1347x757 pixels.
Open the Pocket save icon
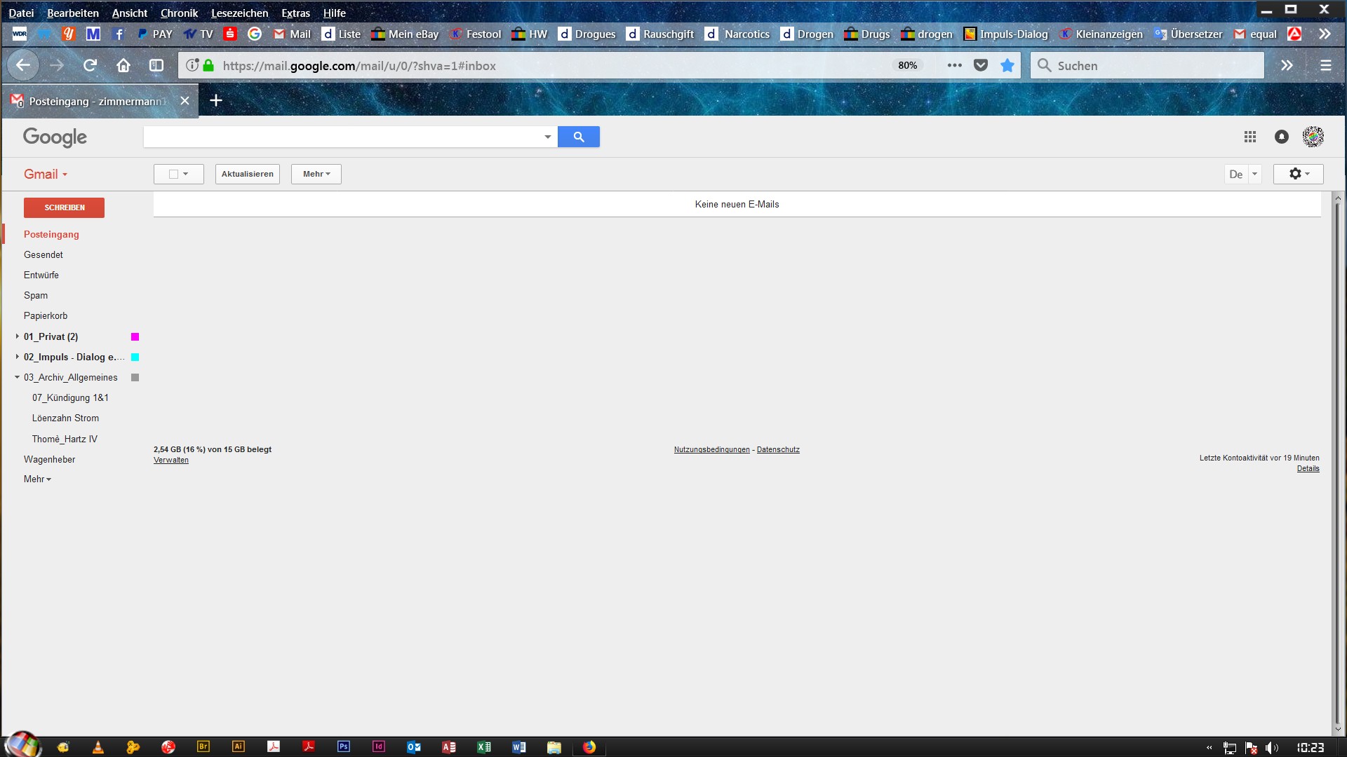coord(981,65)
